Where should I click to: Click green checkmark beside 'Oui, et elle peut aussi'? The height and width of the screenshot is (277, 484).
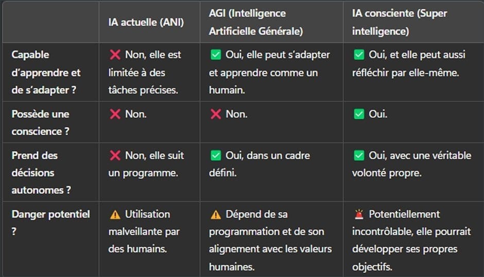359,55
